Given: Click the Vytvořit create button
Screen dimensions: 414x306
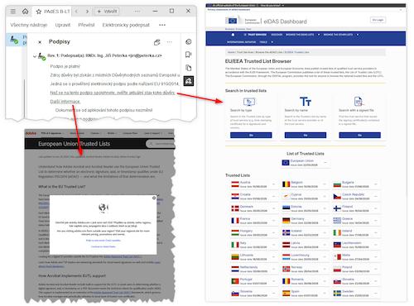Looking at the screenshot, I should click(x=107, y=12).
